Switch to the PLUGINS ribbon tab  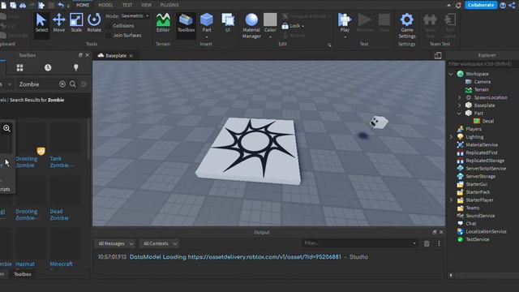pos(169,5)
